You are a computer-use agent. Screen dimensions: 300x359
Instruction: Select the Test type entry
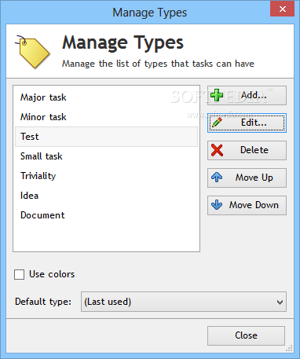[106, 137]
